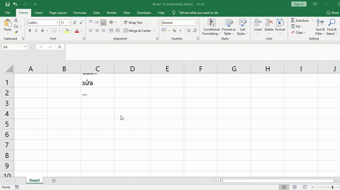Expand the Calibri font name dropdown
The width and height of the screenshot is (340, 190).
coord(57,22)
